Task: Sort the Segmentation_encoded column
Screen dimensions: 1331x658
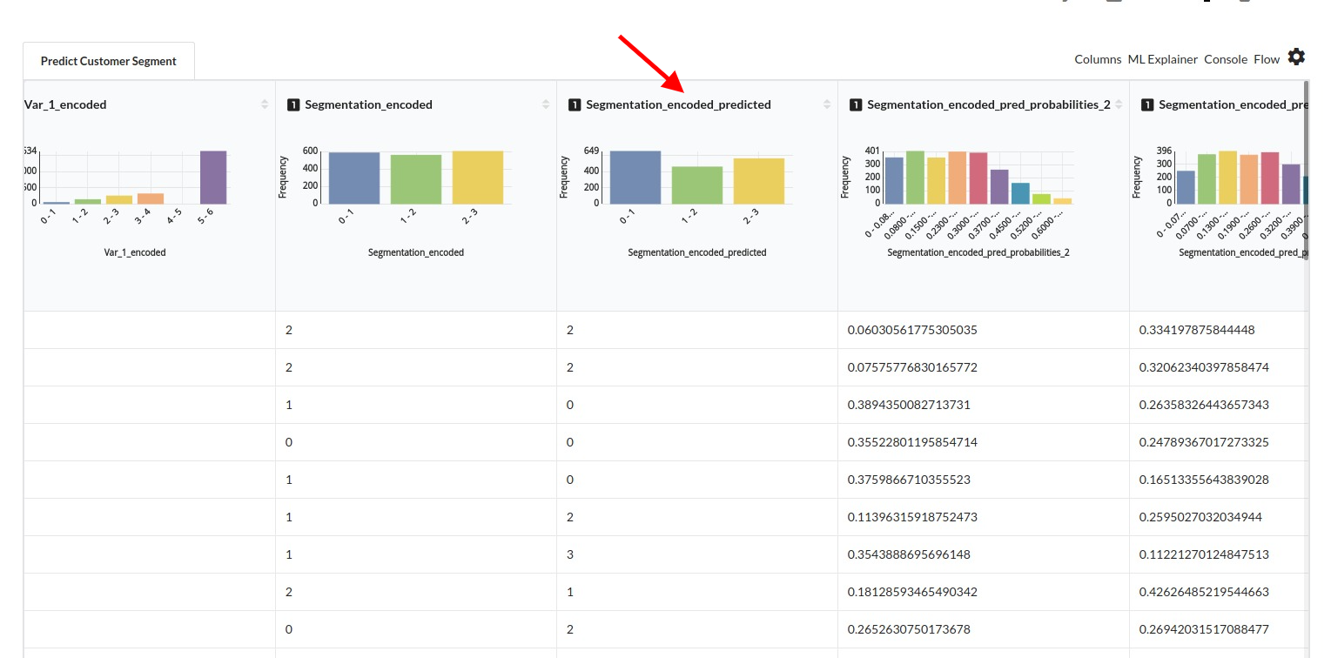Action: pos(546,104)
